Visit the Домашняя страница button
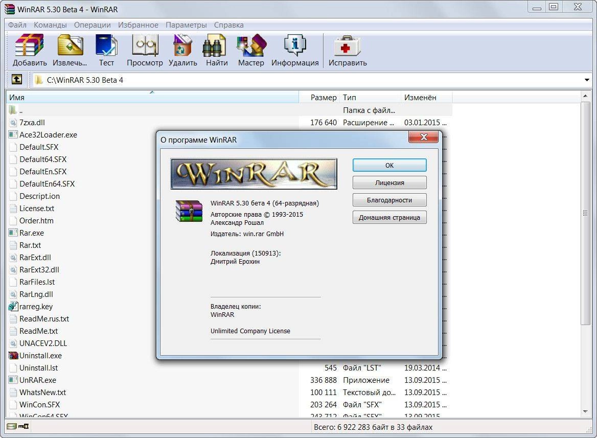This screenshot has width=597, height=438. (389, 218)
